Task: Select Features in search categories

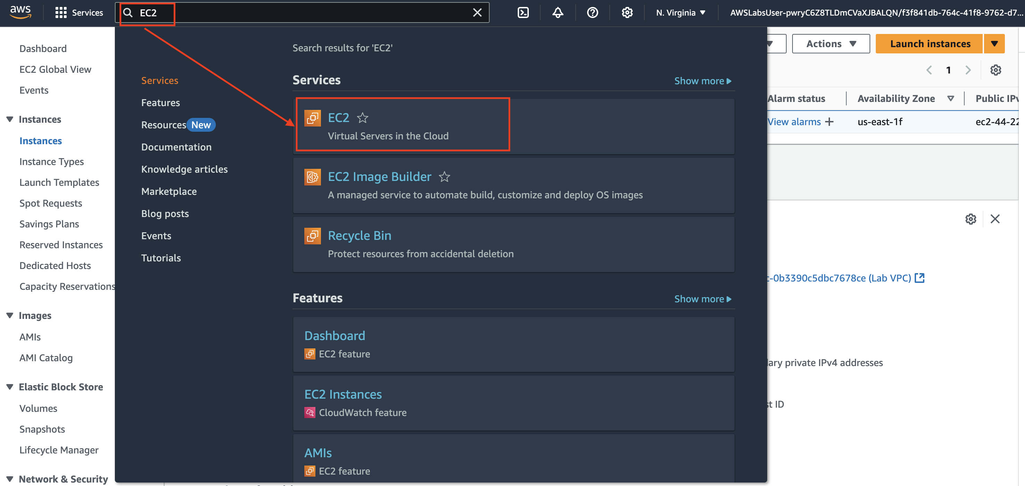Action: (160, 103)
